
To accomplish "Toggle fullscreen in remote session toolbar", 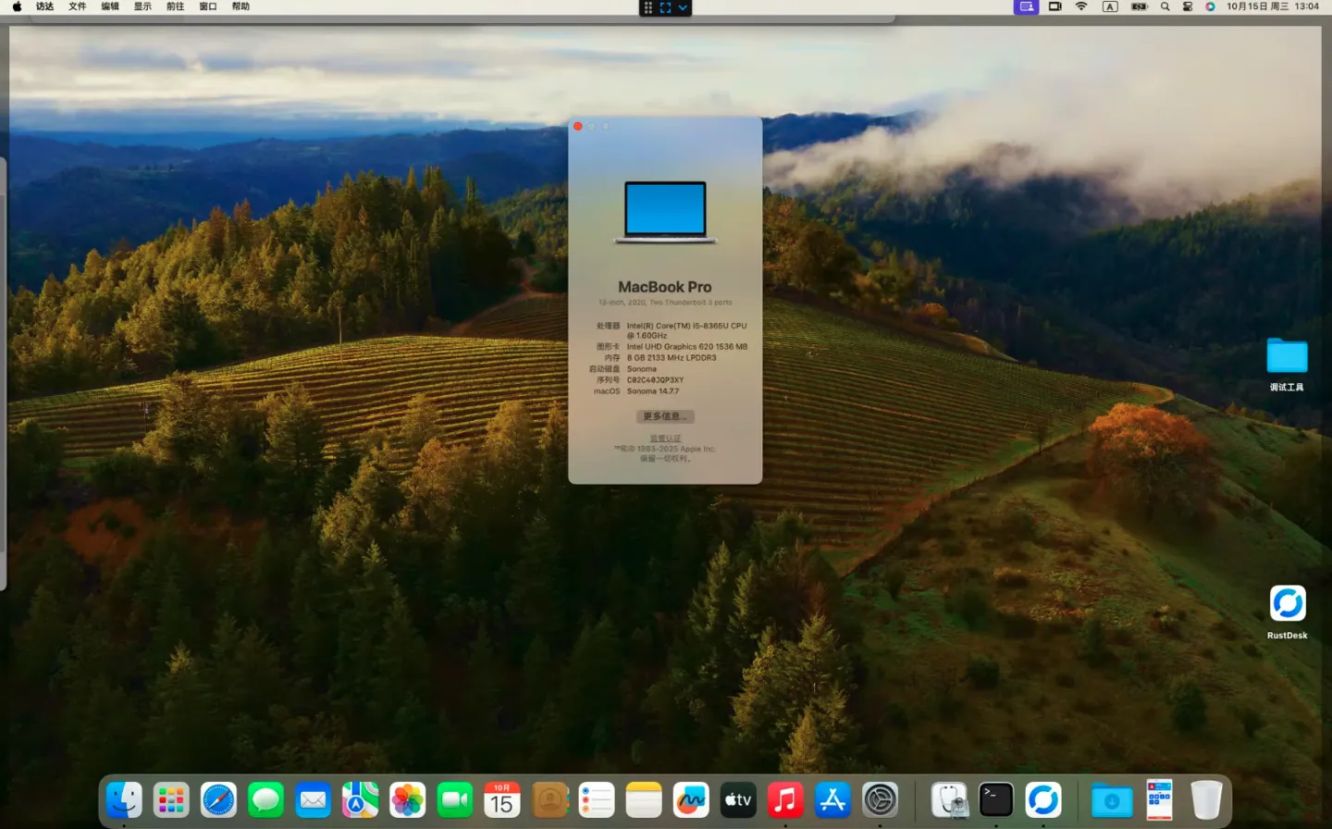I will [x=665, y=7].
